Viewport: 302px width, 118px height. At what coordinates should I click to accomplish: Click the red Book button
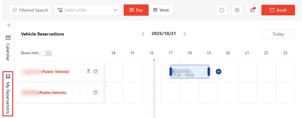click(278, 10)
